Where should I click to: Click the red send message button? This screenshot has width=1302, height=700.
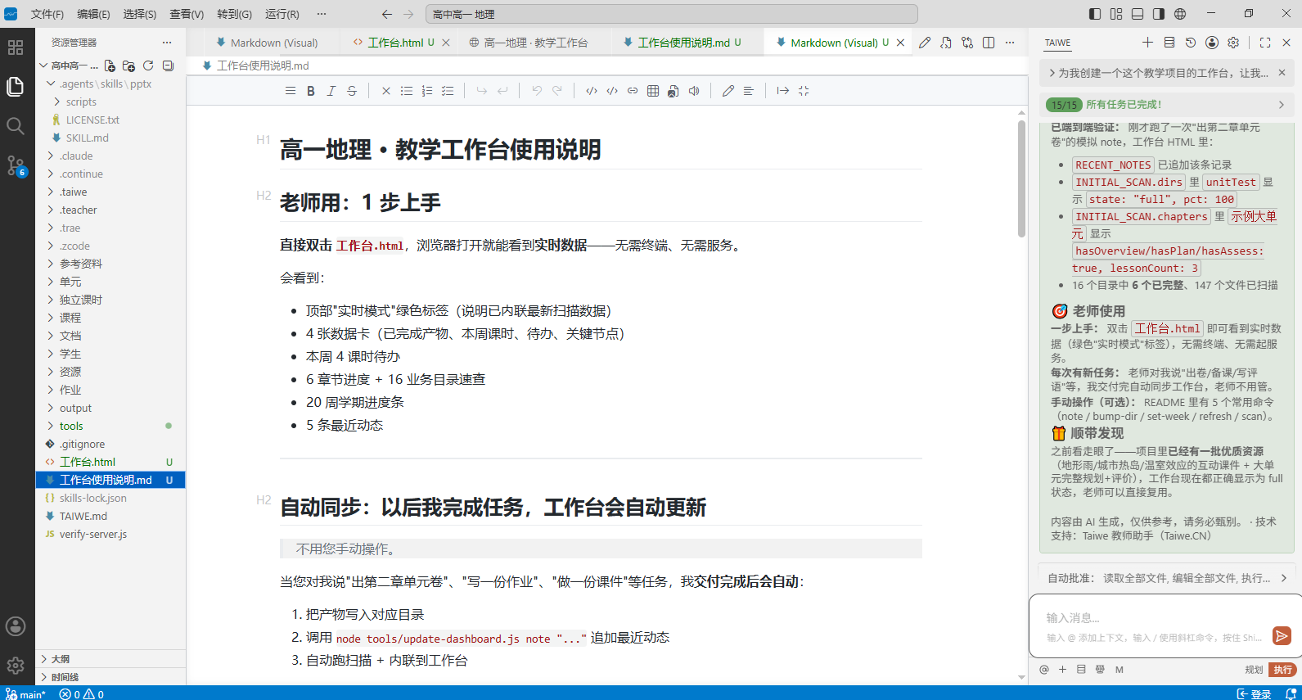[x=1282, y=635]
